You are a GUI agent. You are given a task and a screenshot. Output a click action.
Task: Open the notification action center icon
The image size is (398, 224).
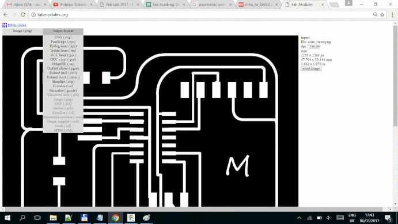coord(388,218)
